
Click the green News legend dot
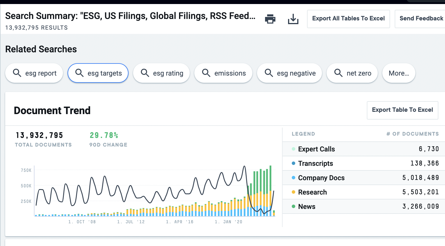pyautogui.click(x=294, y=206)
